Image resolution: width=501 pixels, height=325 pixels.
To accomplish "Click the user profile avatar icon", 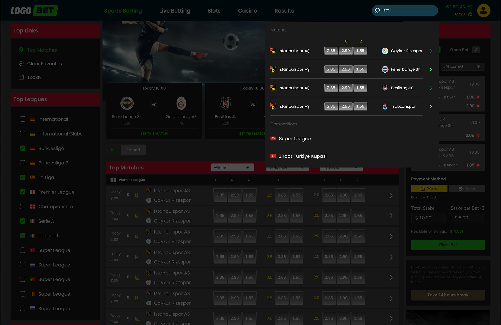I will (484, 11).
